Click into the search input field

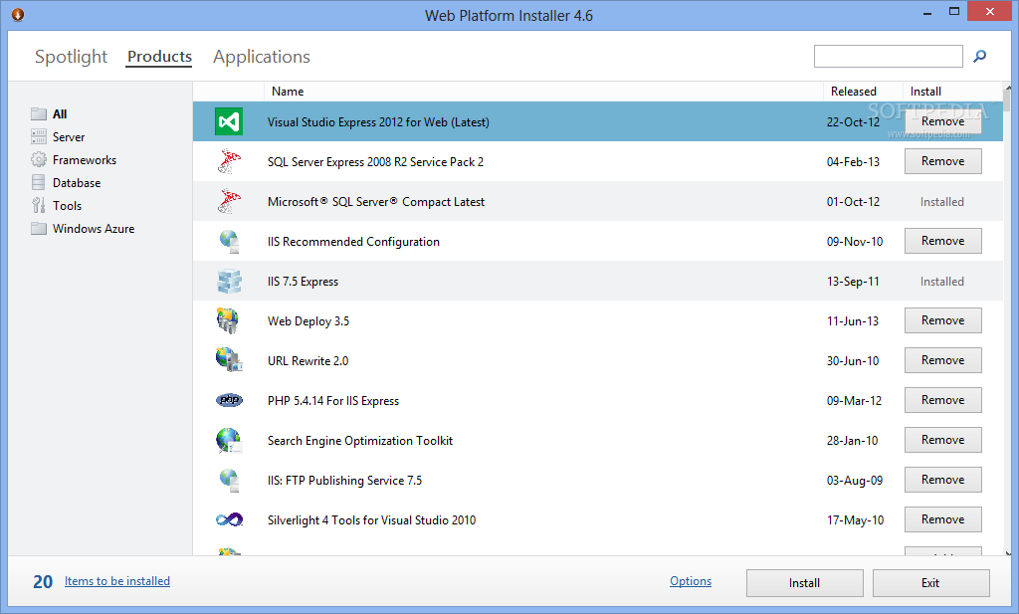coord(889,57)
